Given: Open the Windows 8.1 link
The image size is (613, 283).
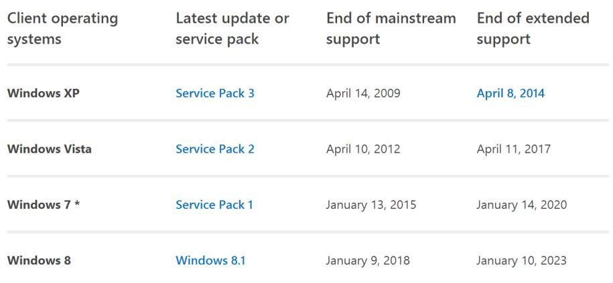Looking at the screenshot, I should click(210, 260).
